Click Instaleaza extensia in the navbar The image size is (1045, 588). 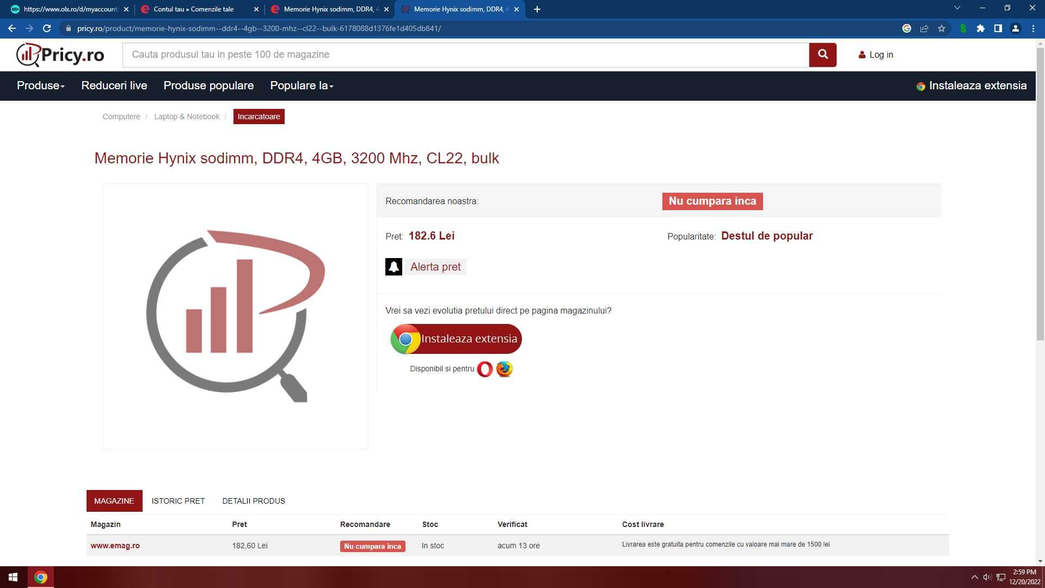tap(972, 85)
